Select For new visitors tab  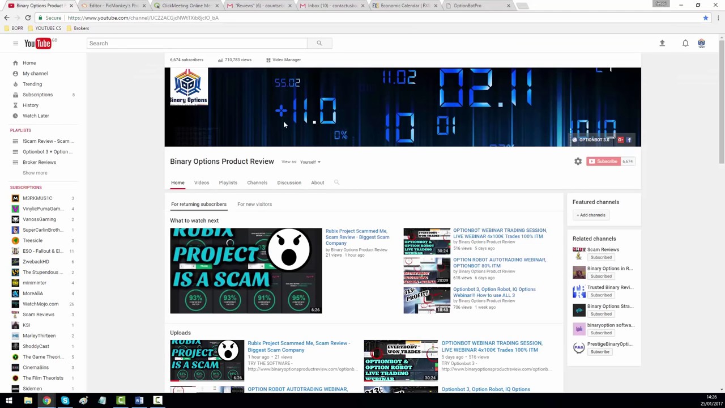(x=254, y=204)
